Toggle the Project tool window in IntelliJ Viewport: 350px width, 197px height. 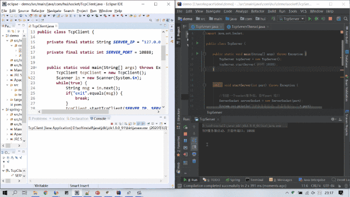coord(178,35)
